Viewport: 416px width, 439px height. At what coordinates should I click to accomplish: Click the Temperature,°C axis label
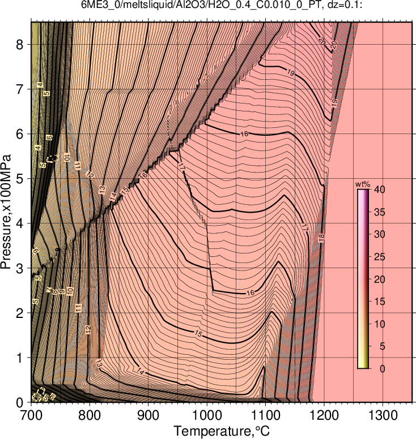(x=222, y=431)
